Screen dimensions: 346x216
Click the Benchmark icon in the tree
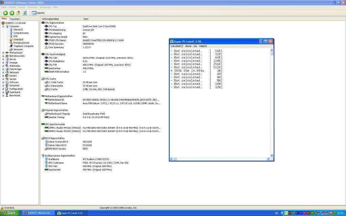7,96
